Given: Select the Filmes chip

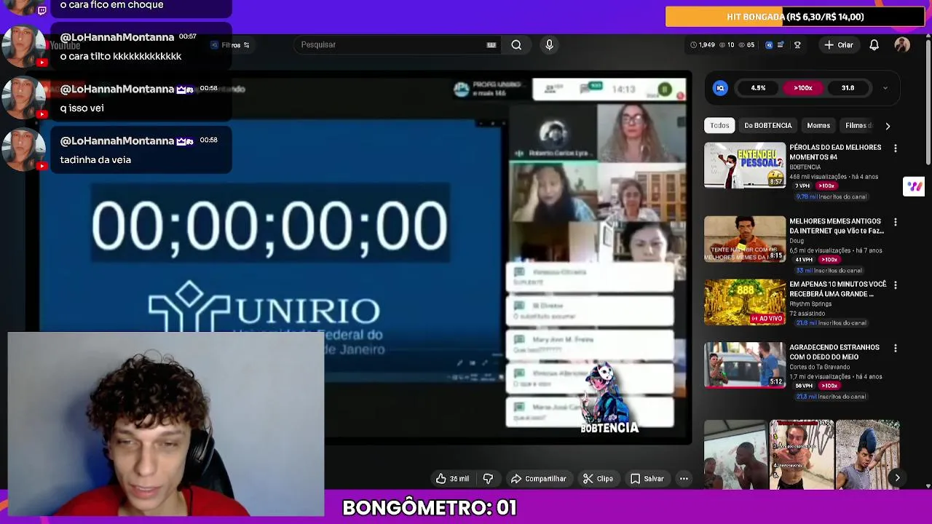Looking at the screenshot, I should coord(858,126).
